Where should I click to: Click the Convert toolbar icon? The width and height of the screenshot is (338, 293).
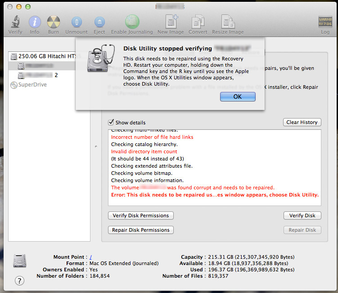click(198, 21)
